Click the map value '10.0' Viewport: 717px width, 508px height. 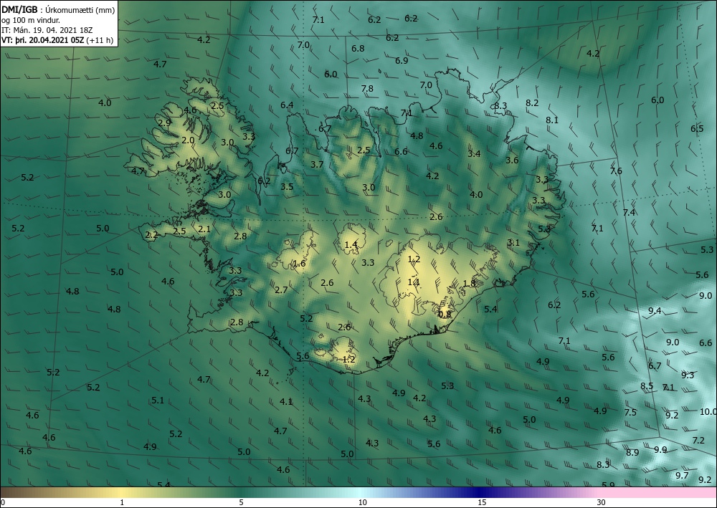708,411
